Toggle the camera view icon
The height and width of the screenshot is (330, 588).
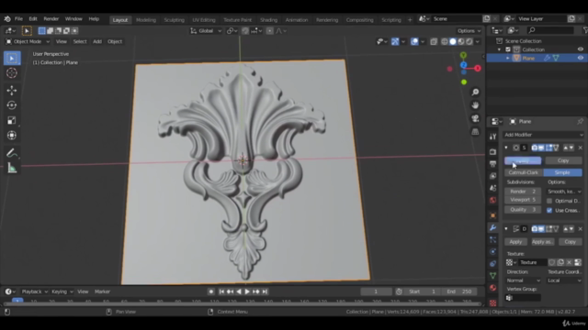(x=475, y=118)
